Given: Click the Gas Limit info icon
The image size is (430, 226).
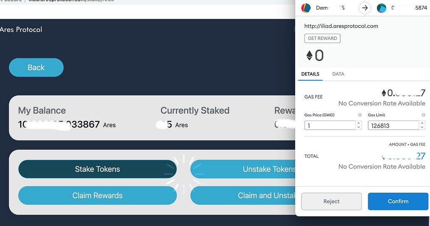Looking at the screenshot, I should coord(423,115).
